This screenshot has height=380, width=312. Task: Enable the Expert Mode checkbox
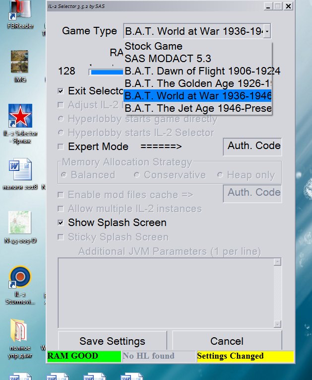[x=61, y=147]
